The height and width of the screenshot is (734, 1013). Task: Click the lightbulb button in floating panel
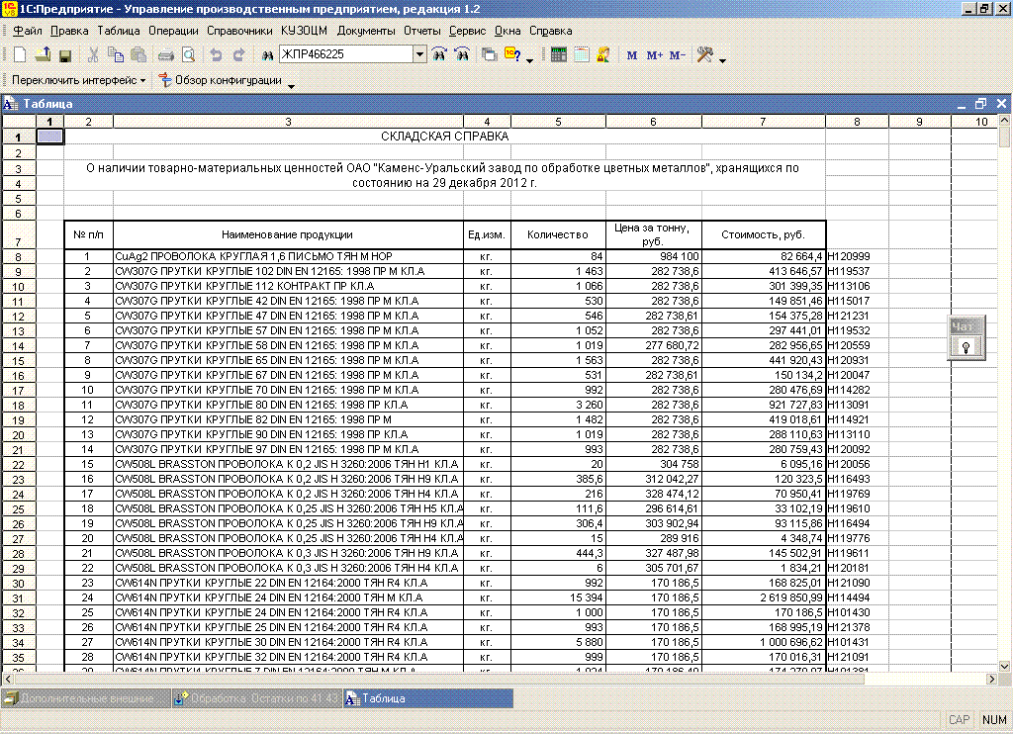[x=965, y=346]
